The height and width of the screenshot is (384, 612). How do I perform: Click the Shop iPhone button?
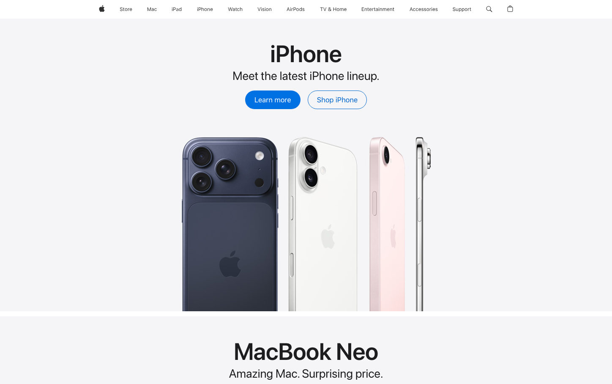pyautogui.click(x=337, y=100)
